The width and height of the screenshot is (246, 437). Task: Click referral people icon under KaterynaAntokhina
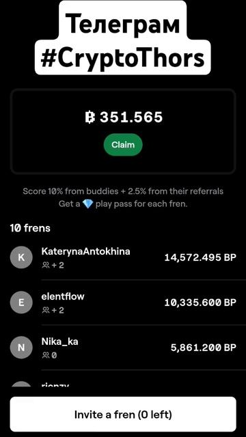pos(46,265)
